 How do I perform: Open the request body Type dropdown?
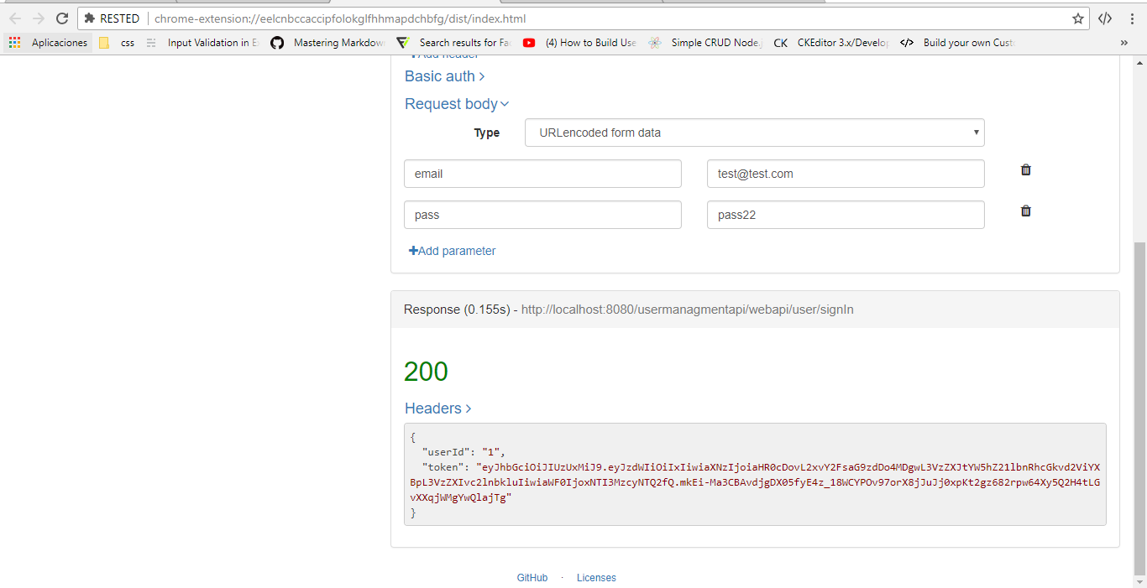click(753, 133)
